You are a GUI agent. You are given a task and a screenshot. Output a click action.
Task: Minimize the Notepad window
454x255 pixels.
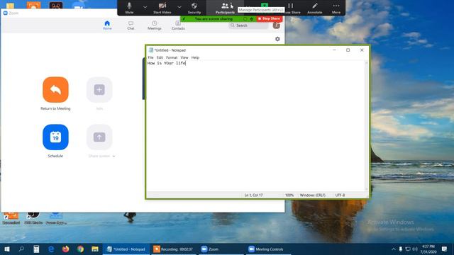334,50
